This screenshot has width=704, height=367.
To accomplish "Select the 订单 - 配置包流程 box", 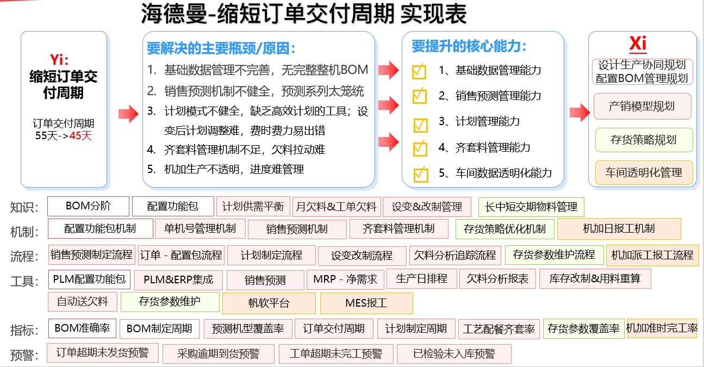I will (x=181, y=254).
